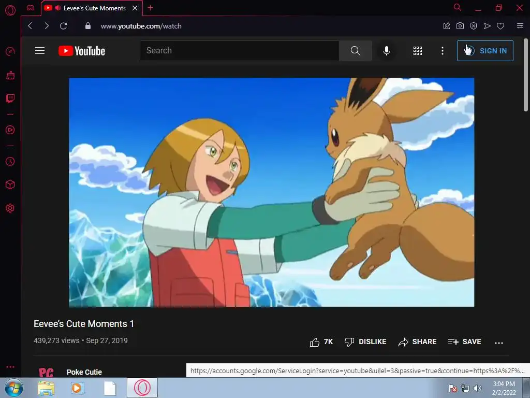Open the Opera main menu logo
530x398 pixels.
[x=10, y=10]
